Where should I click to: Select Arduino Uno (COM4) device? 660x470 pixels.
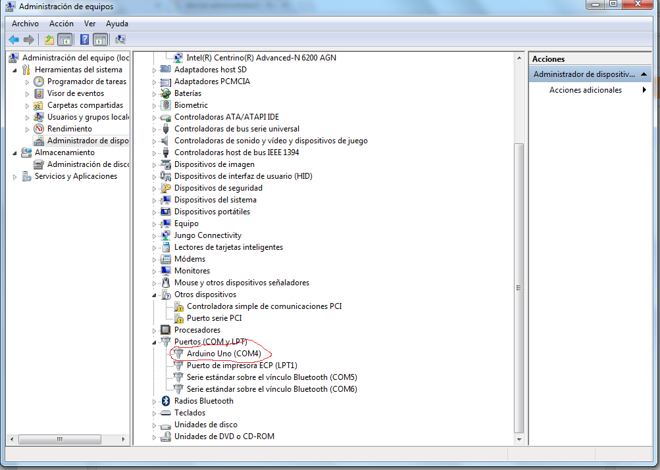tap(224, 354)
